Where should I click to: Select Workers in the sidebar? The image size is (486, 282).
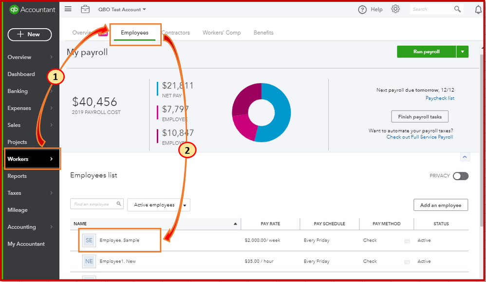(32, 159)
